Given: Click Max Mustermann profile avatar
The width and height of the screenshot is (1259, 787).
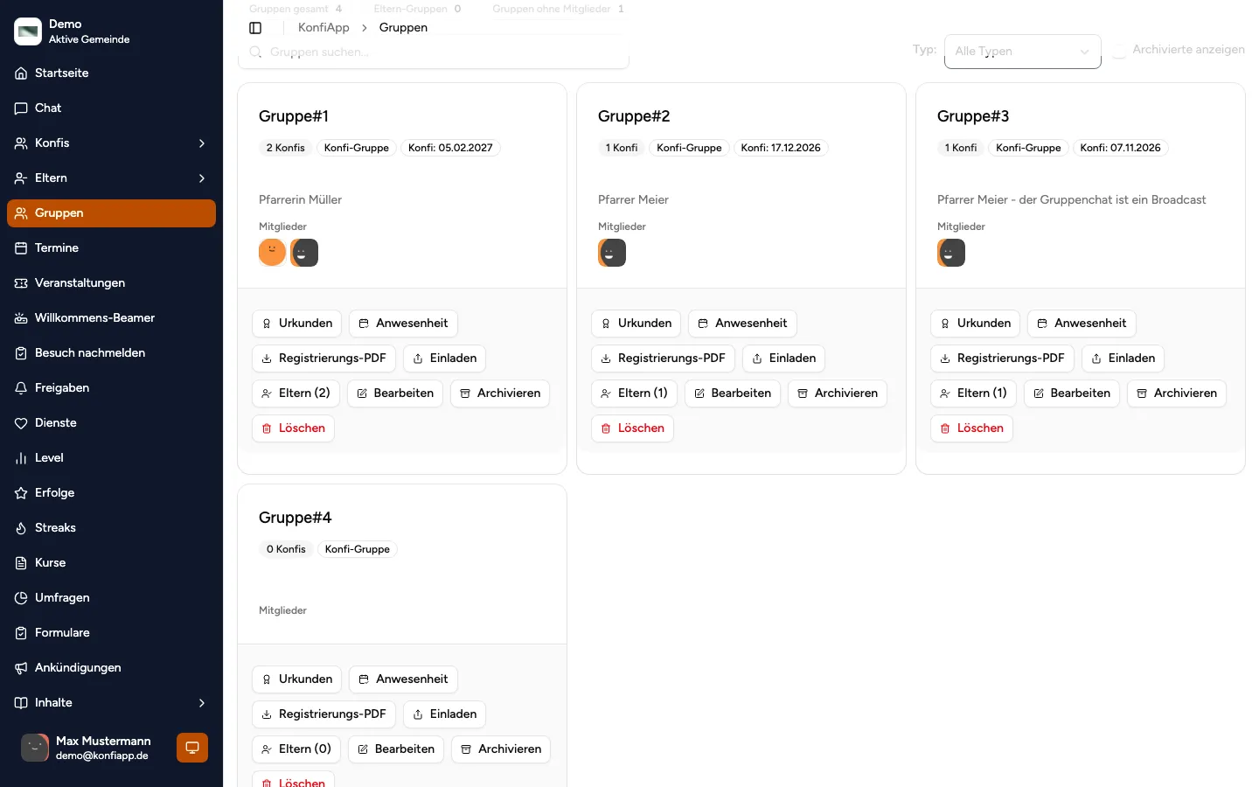Looking at the screenshot, I should pos(35,748).
